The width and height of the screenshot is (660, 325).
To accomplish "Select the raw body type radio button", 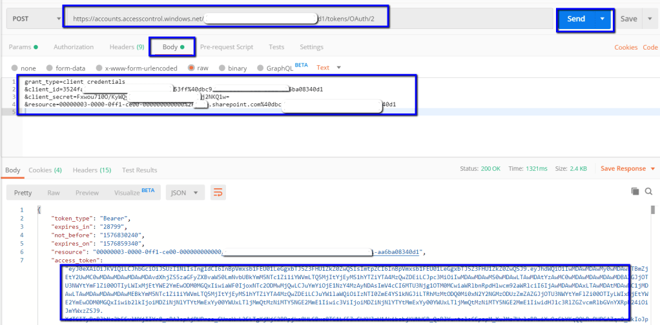I will 191,68.
